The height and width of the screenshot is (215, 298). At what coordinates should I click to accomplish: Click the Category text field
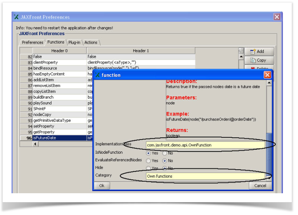tap(206, 176)
